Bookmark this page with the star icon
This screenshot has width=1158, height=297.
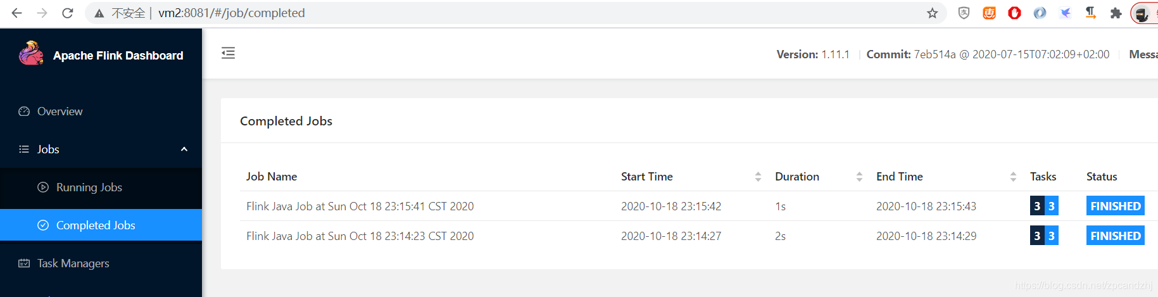pyautogui.click(x=932, y=13)
